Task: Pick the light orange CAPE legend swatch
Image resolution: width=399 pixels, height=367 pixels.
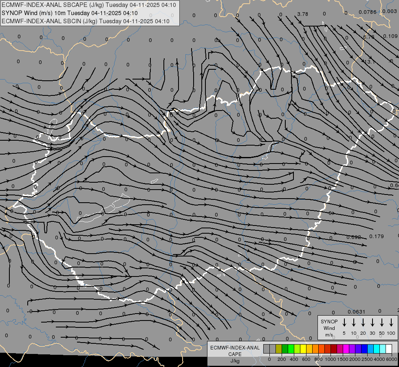Action: point(315,349)
